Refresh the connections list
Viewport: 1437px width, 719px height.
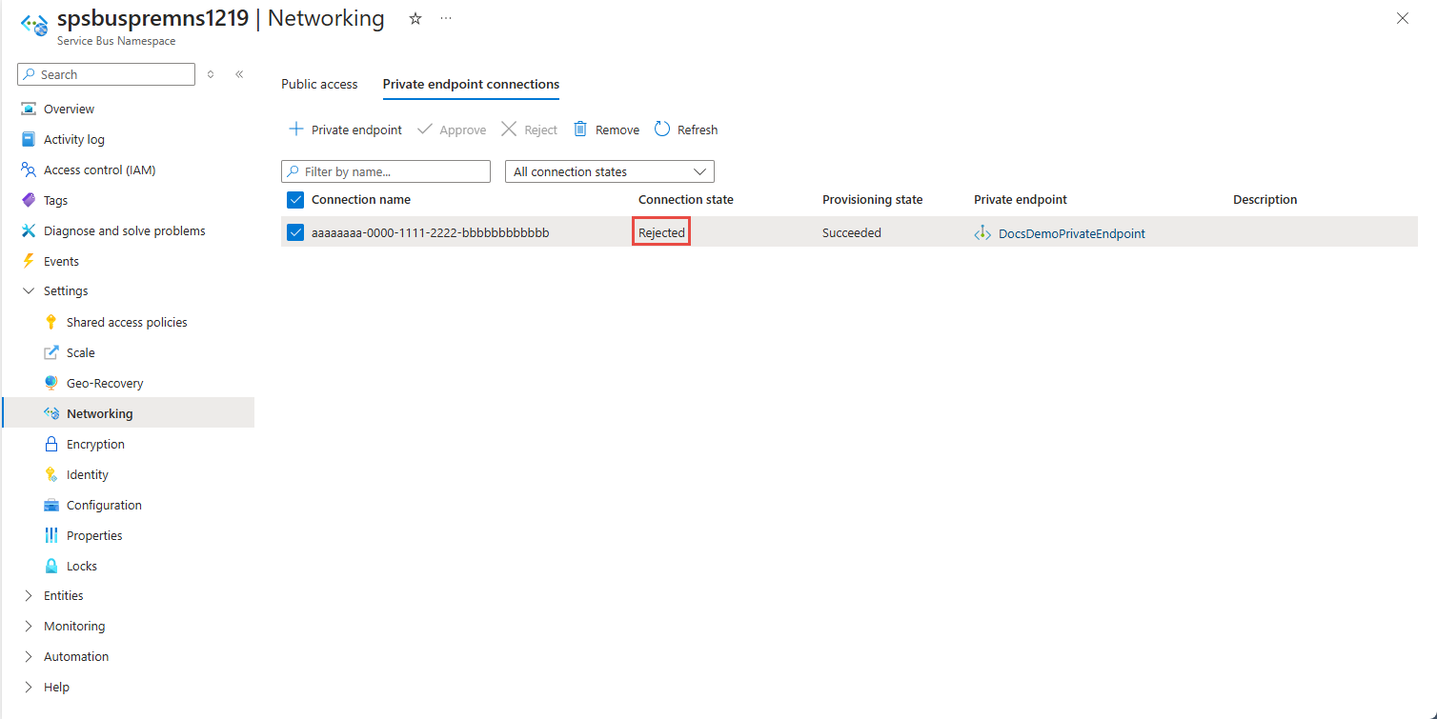click(x=686, y=130)
